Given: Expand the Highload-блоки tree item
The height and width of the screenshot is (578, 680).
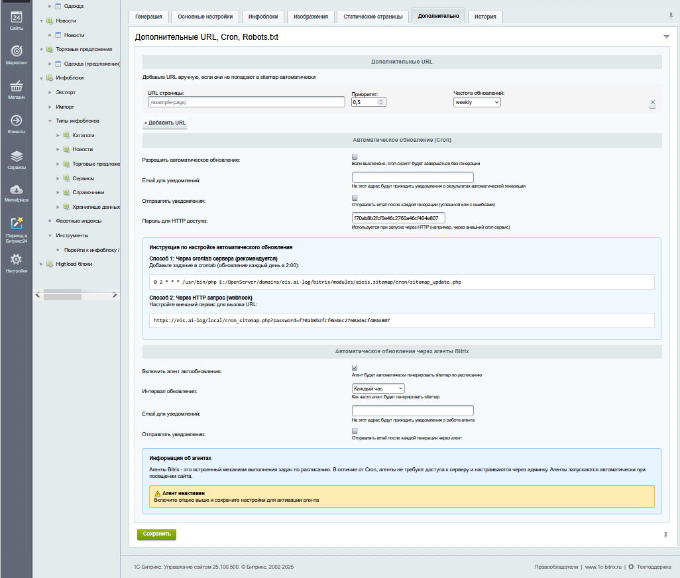Looking at the screenshot, I should point(41,264).
